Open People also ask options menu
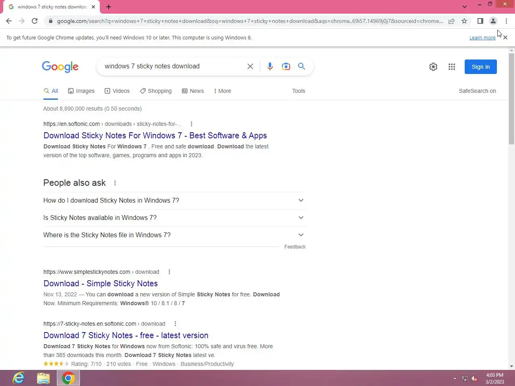The width and height of the screenshot is (515, 386). coord(115,183)
